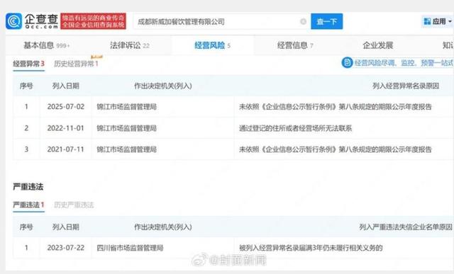Click 四川省市场监督管理局 authority cell
Image resolution: width=454 pixels, height=274 pixels.
click(x=130, y=248)
